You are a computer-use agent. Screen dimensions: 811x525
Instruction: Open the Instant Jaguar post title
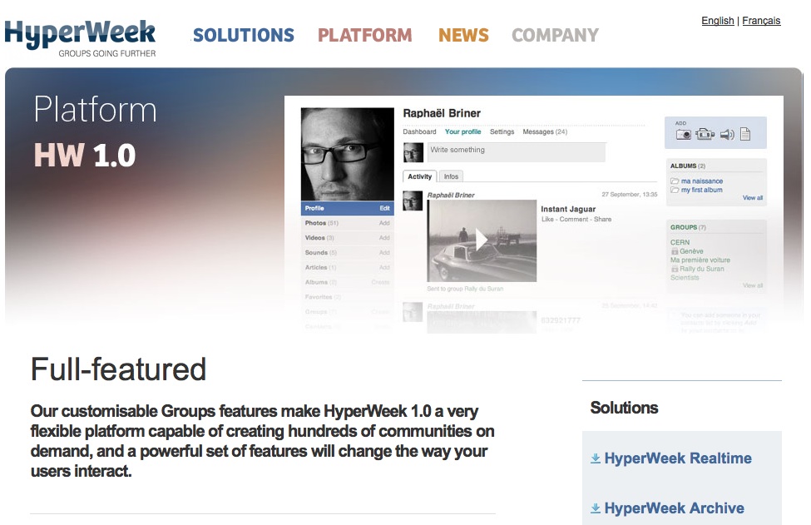(568, 209)
